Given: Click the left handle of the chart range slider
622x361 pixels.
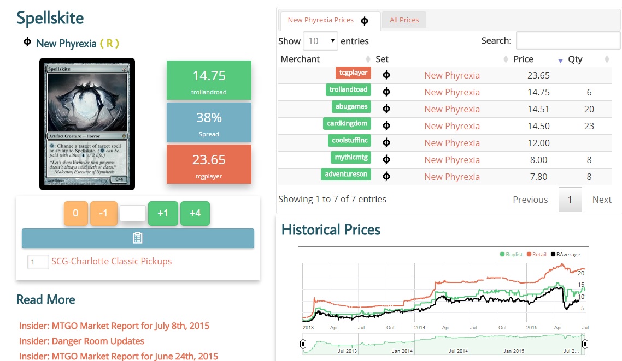Looking at the screenshot, I should click(303, 344).
